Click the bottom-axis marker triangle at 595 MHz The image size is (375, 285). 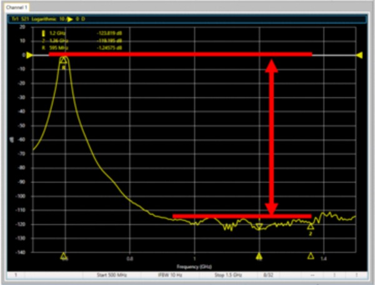tap(64, 256)
